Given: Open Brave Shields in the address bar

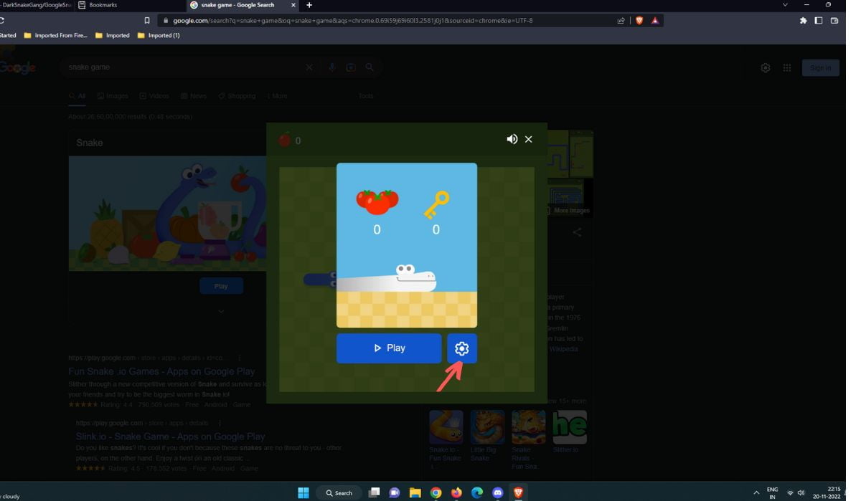Looking at the screenshot, I should click(x=639, y=21).
